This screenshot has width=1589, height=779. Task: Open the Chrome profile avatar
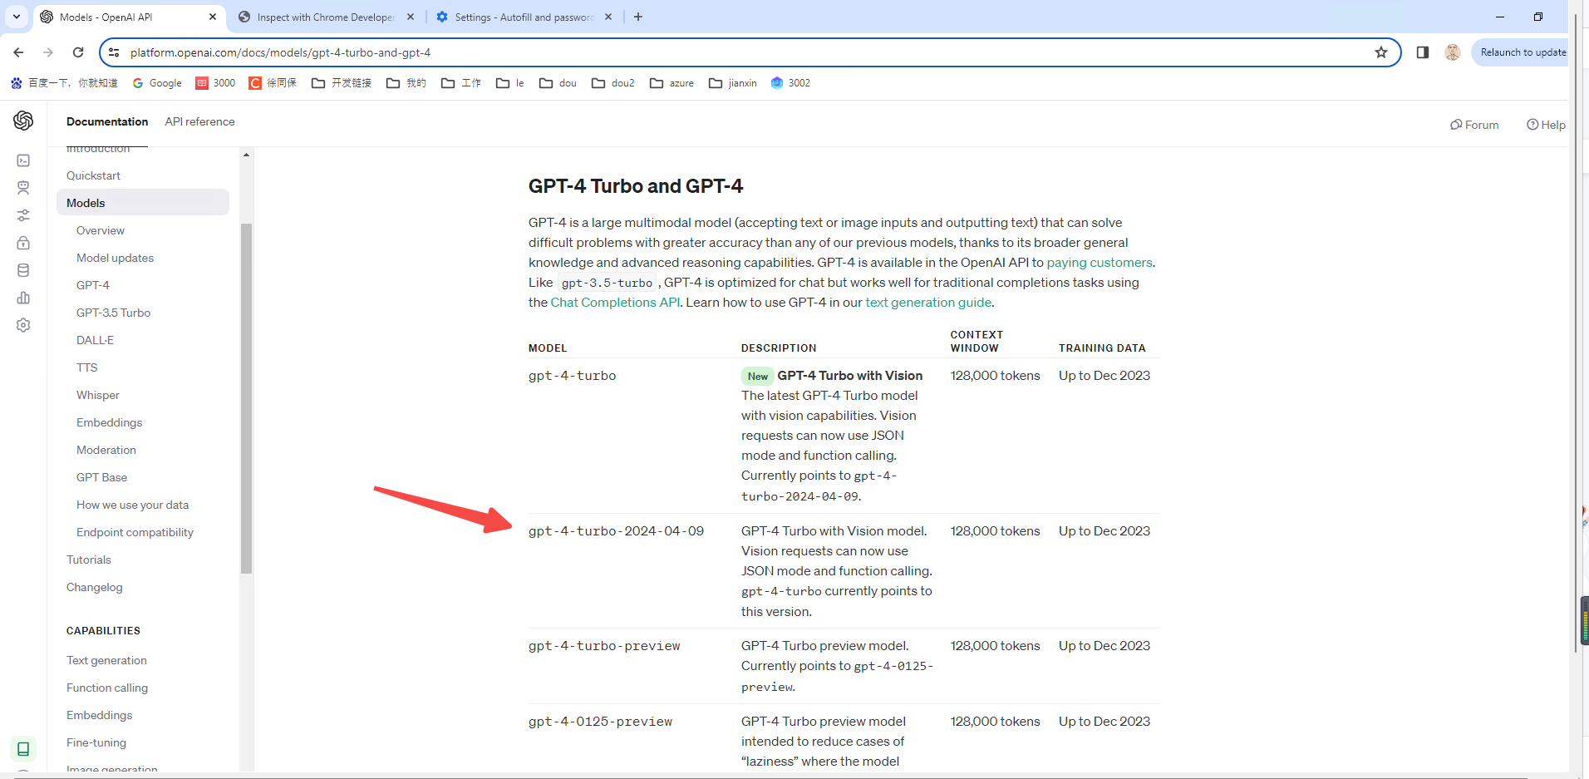click(x=1453, y=52)
